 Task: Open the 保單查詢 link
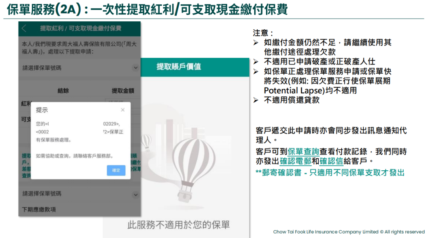(x=303, y=151)
